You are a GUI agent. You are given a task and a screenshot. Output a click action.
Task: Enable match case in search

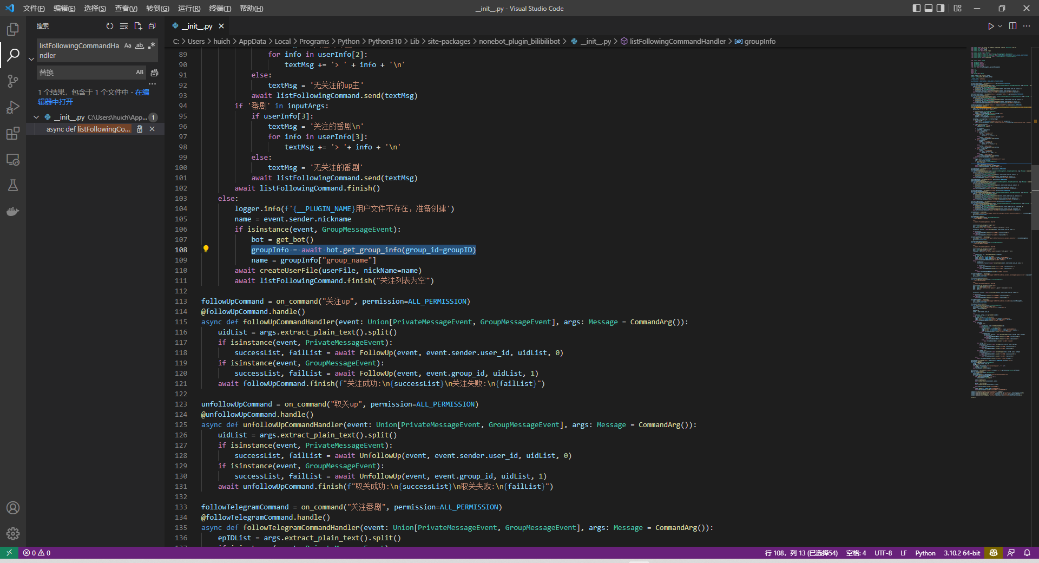pyautogui.click(x=128, y=46)
